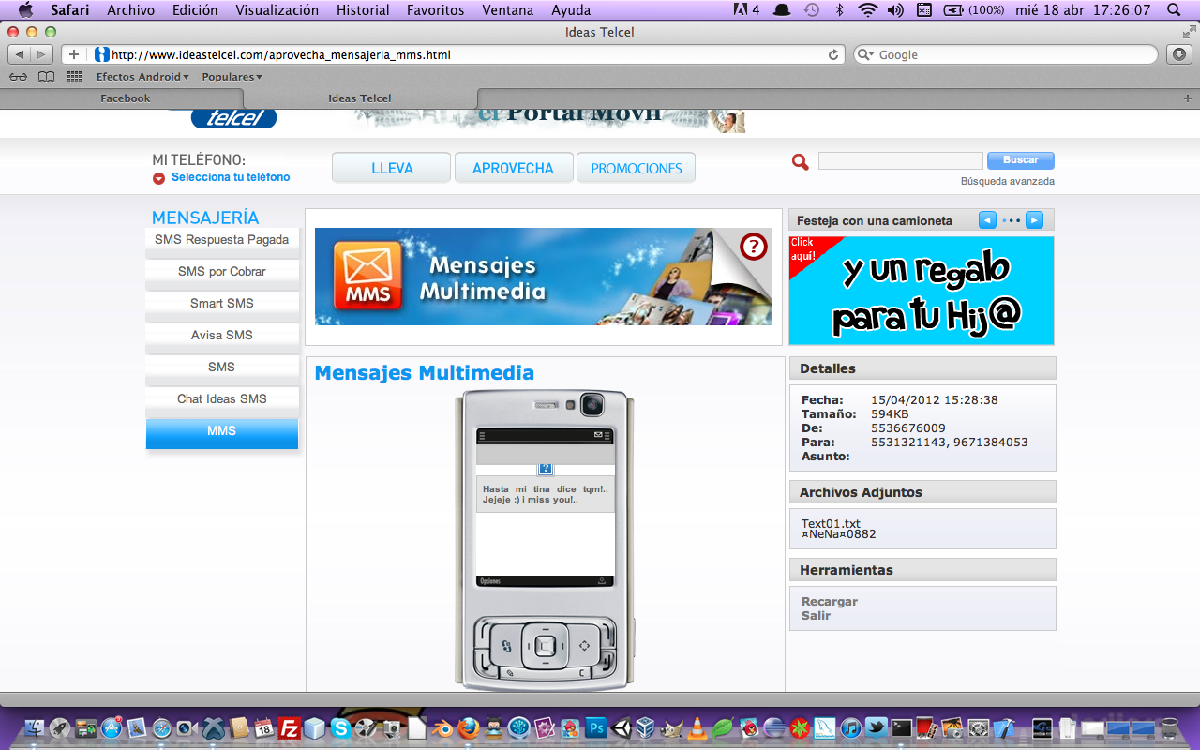Click the Wi-Fi status icon
The width and height of the screenshot is (1200, 750).
tap(867, 10)
